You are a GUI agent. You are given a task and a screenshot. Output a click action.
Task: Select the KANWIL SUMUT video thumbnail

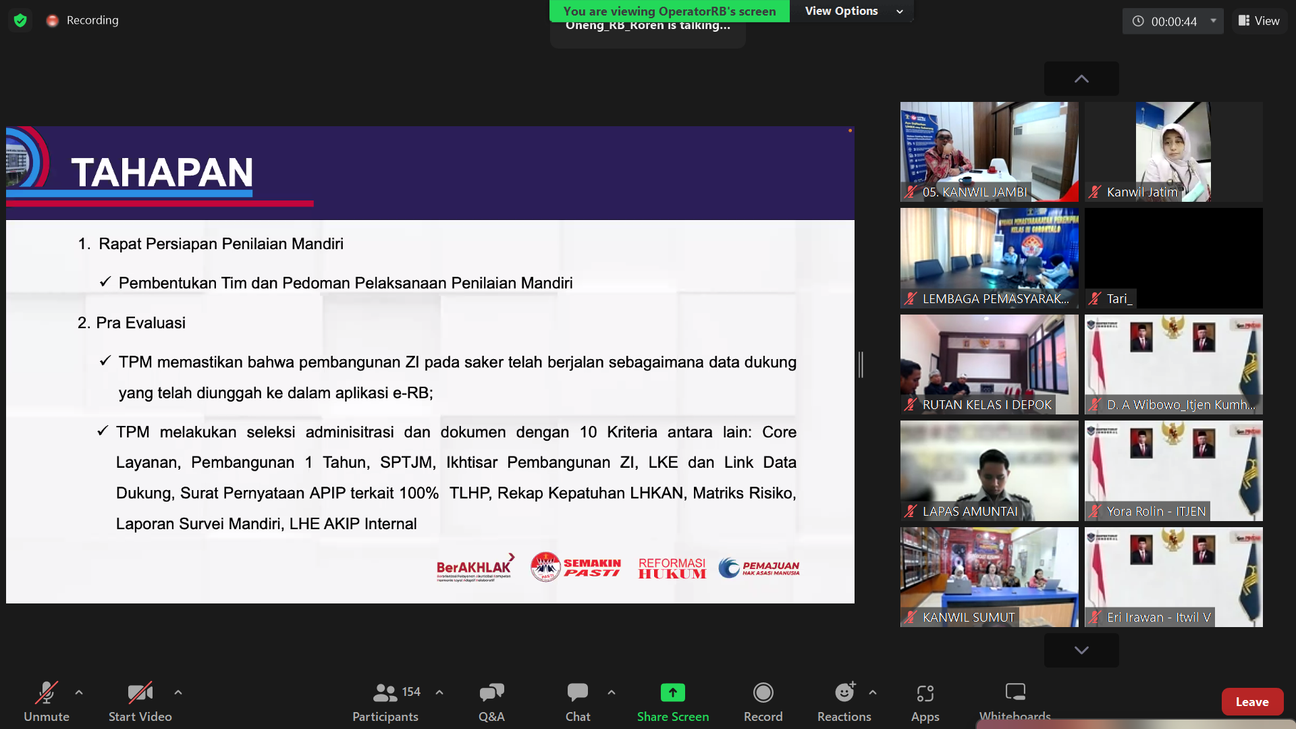989,576
